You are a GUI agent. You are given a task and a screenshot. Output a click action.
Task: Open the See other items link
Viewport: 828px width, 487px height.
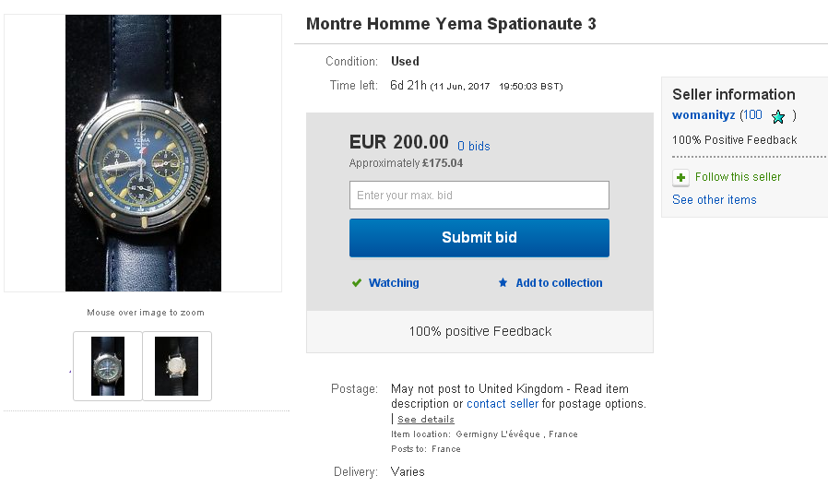[x=714, y=200]
